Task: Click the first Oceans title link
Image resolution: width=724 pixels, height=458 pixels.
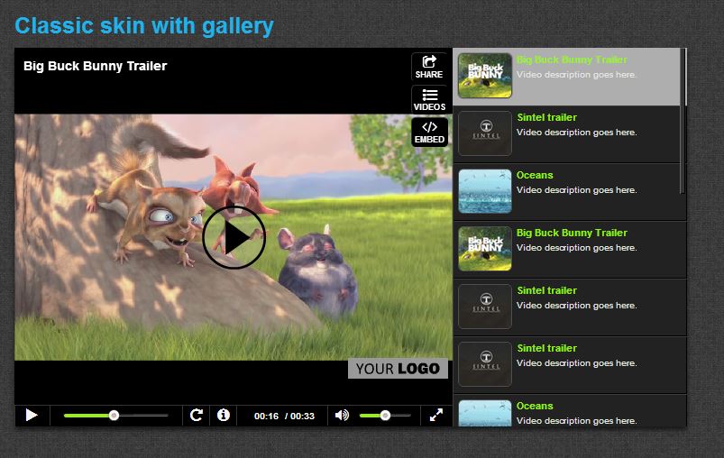Action: pyautogui.click(x=535, y=175)
